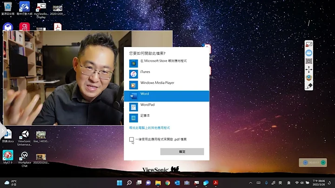This screenshot has width=335, height=188.
Task: Confirm with the 確定 button
Action: 182,151
